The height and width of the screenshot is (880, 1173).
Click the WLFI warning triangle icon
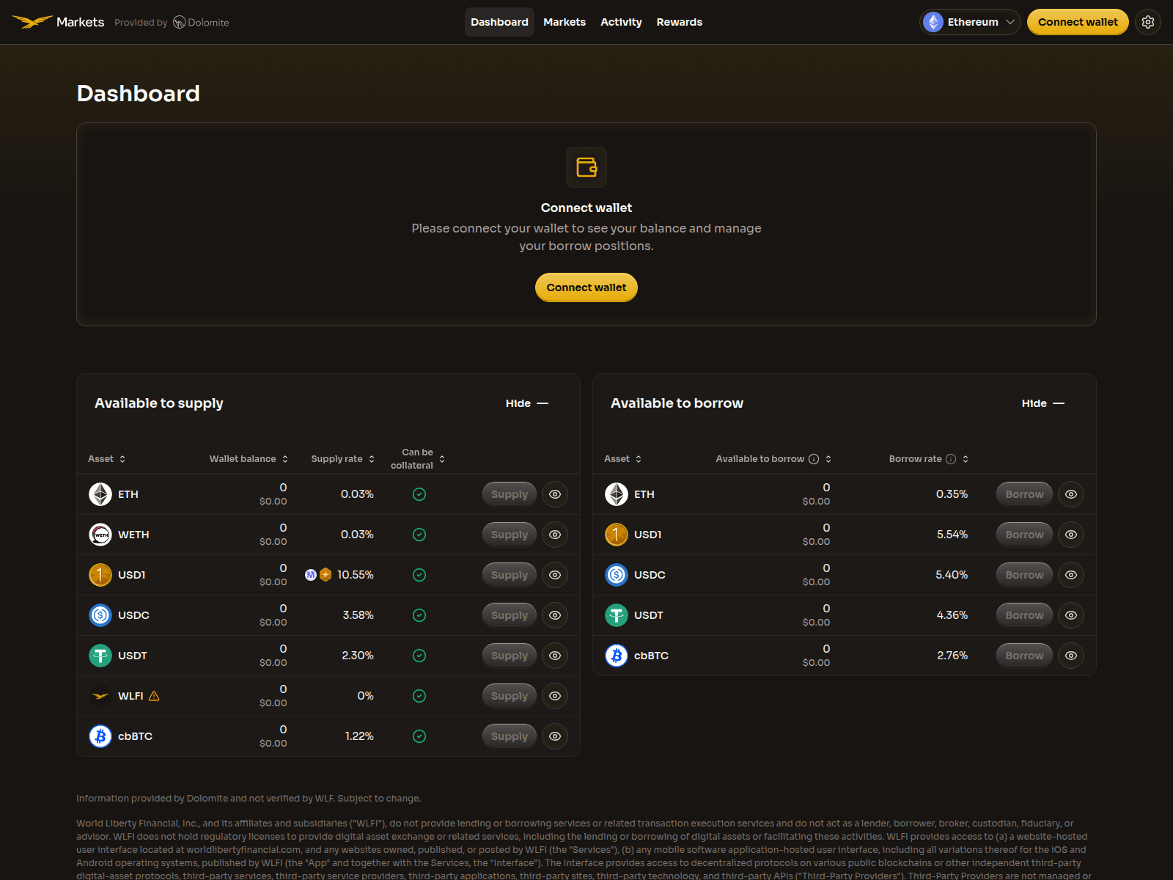154,696
